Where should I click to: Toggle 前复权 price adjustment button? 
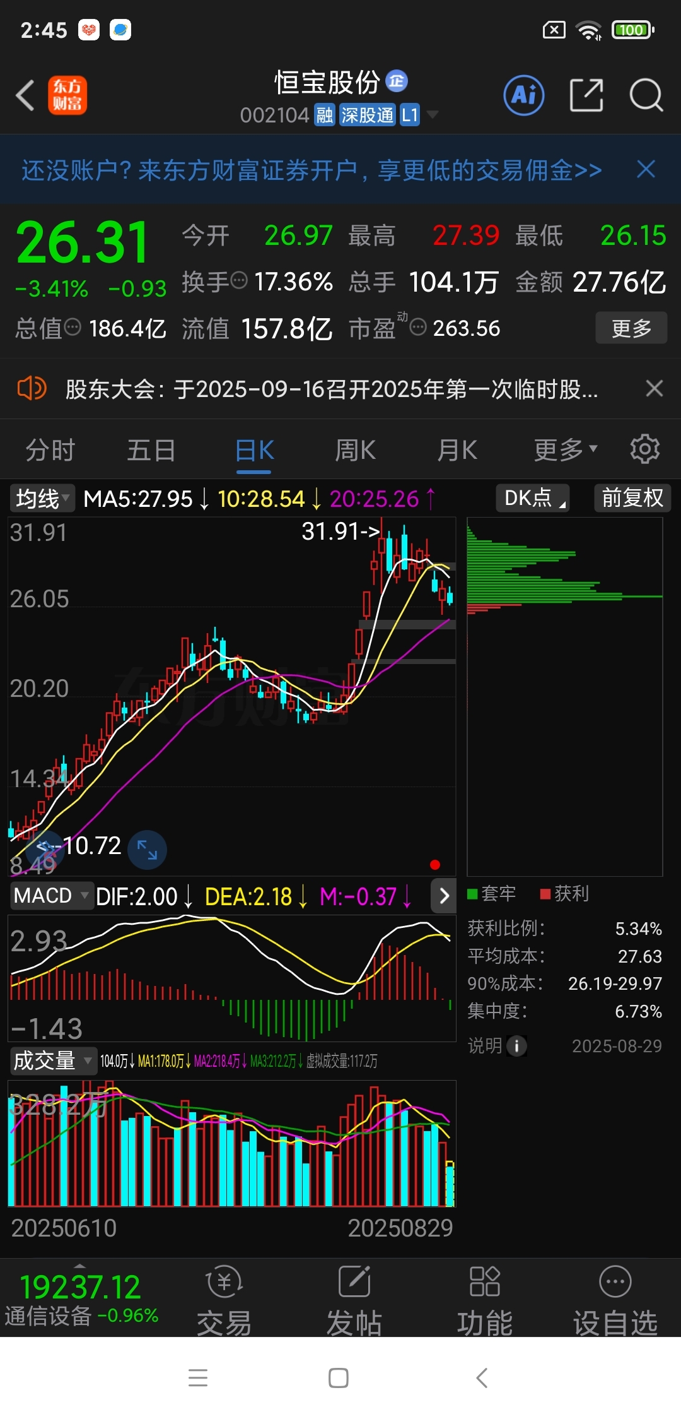(x=632, y=498)
